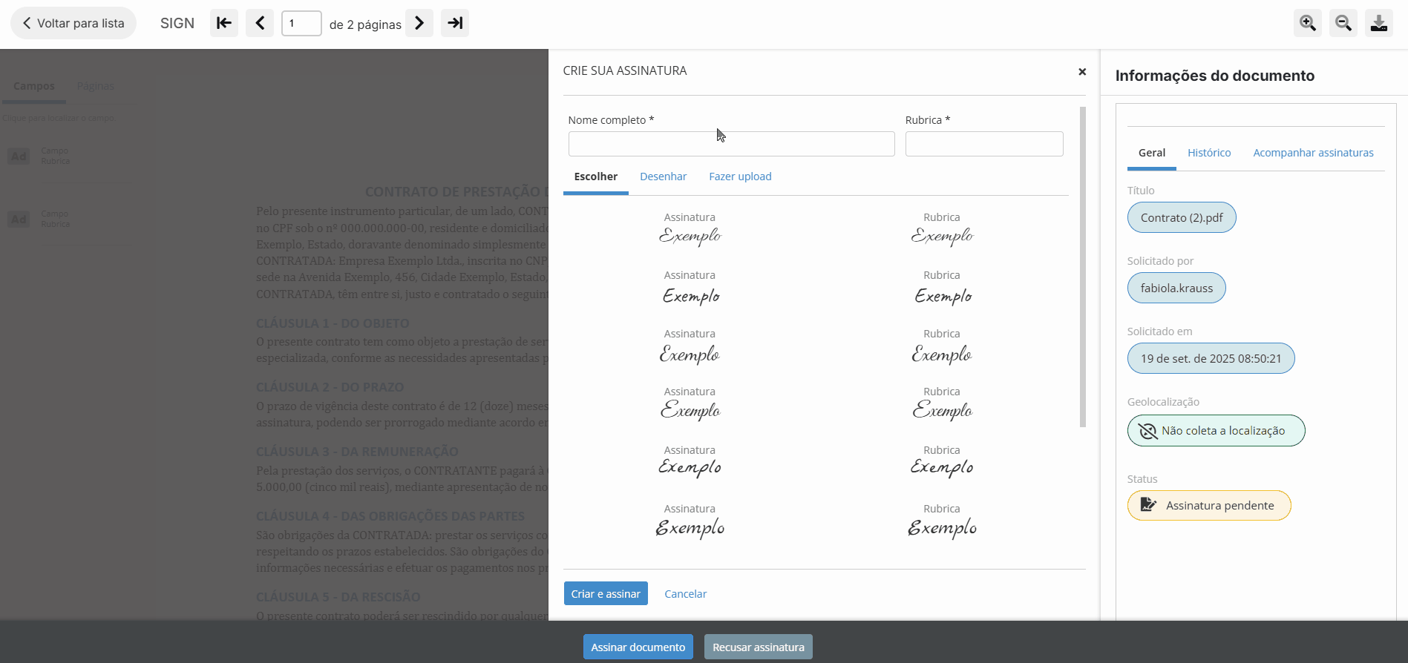Image resolution: width=1408 pixels, height=663 pixels.
Task: Click the Assinatura pendente status chip
Action: click(x=1209, y=505)
